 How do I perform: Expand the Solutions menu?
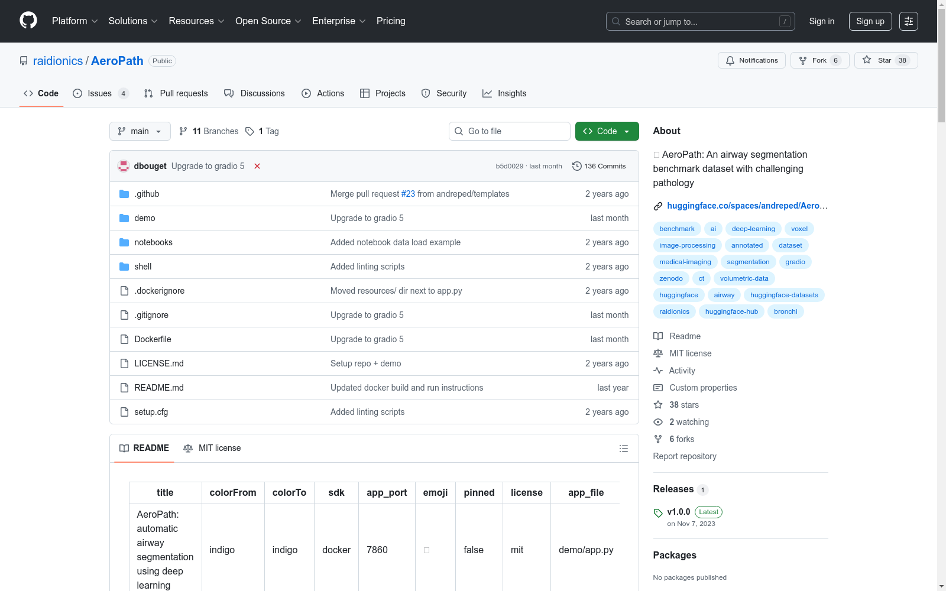pyautogui.click(x=133, y=21)
